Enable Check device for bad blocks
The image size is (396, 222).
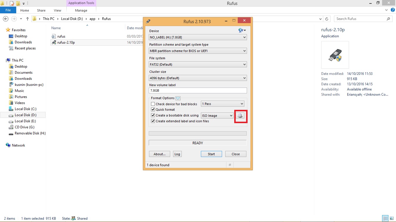point(153,104)
